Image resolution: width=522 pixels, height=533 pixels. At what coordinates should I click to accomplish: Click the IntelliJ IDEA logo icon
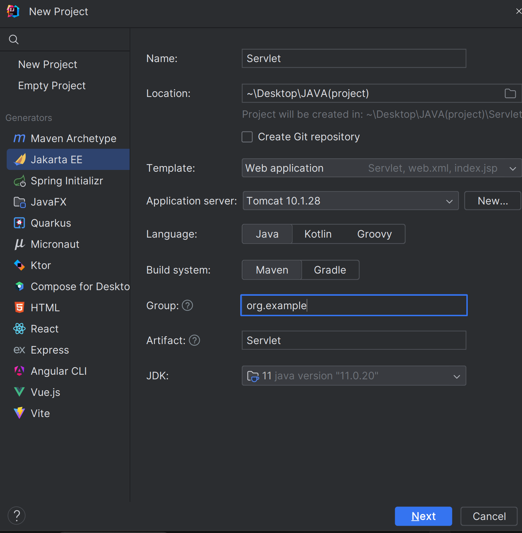13,11
